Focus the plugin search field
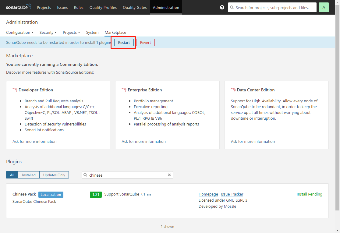The height and width of the screenshot is (233, 340). click(x=127, y=175)
